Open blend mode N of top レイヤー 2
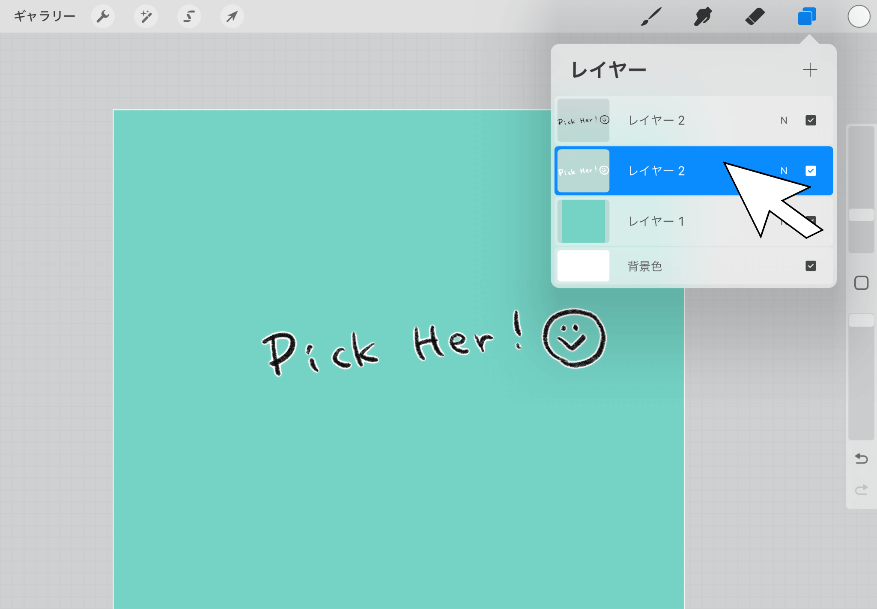This screenshot has height=609, width=877. (784, 120)
